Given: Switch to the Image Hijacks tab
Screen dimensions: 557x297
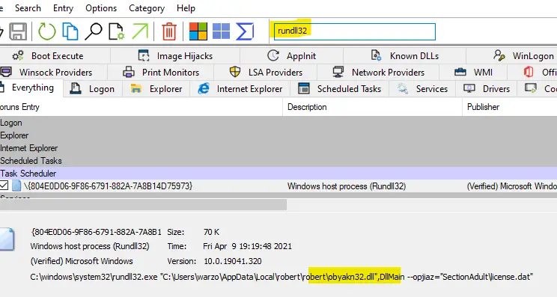Looking at the screenshot, I should pos(175,55).
